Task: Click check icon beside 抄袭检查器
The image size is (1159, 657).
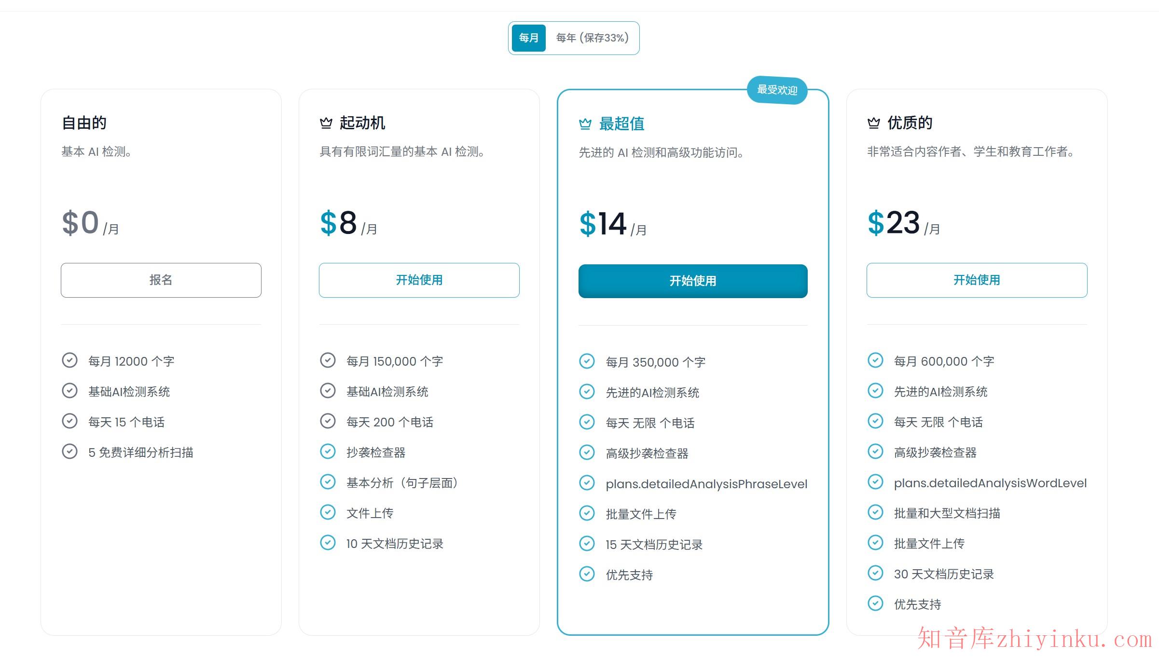Action: point(328,452)
